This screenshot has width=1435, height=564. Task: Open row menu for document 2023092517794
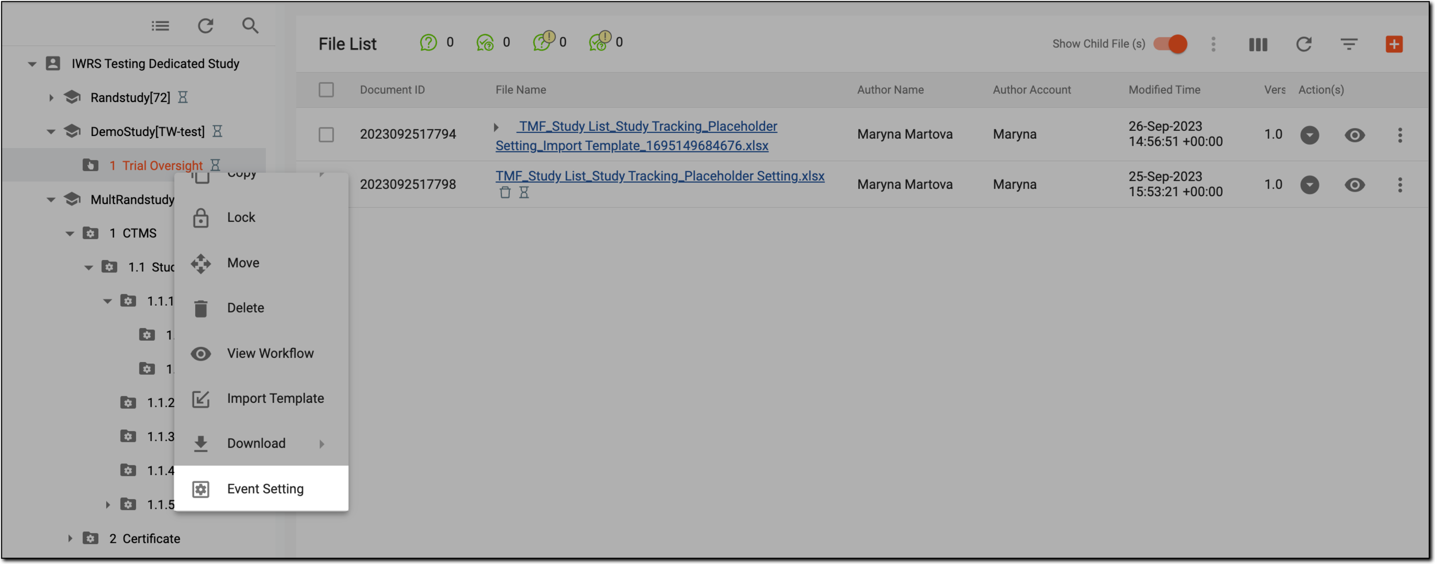[x=1399, y=135]
